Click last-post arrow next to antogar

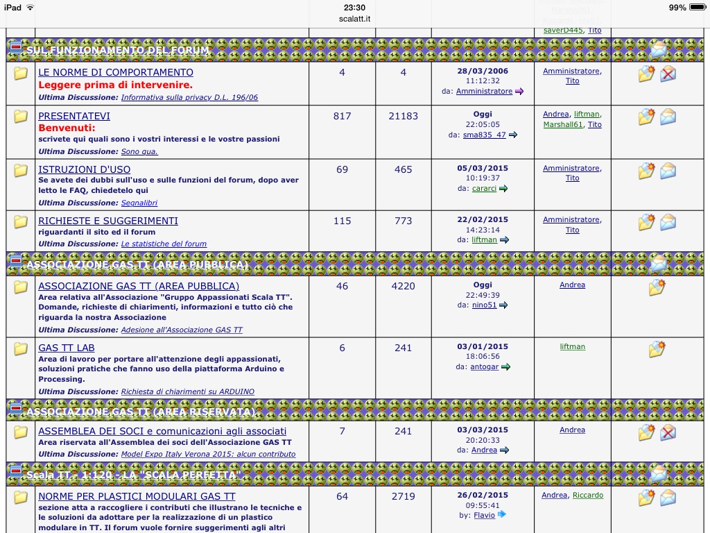[505, 366]
